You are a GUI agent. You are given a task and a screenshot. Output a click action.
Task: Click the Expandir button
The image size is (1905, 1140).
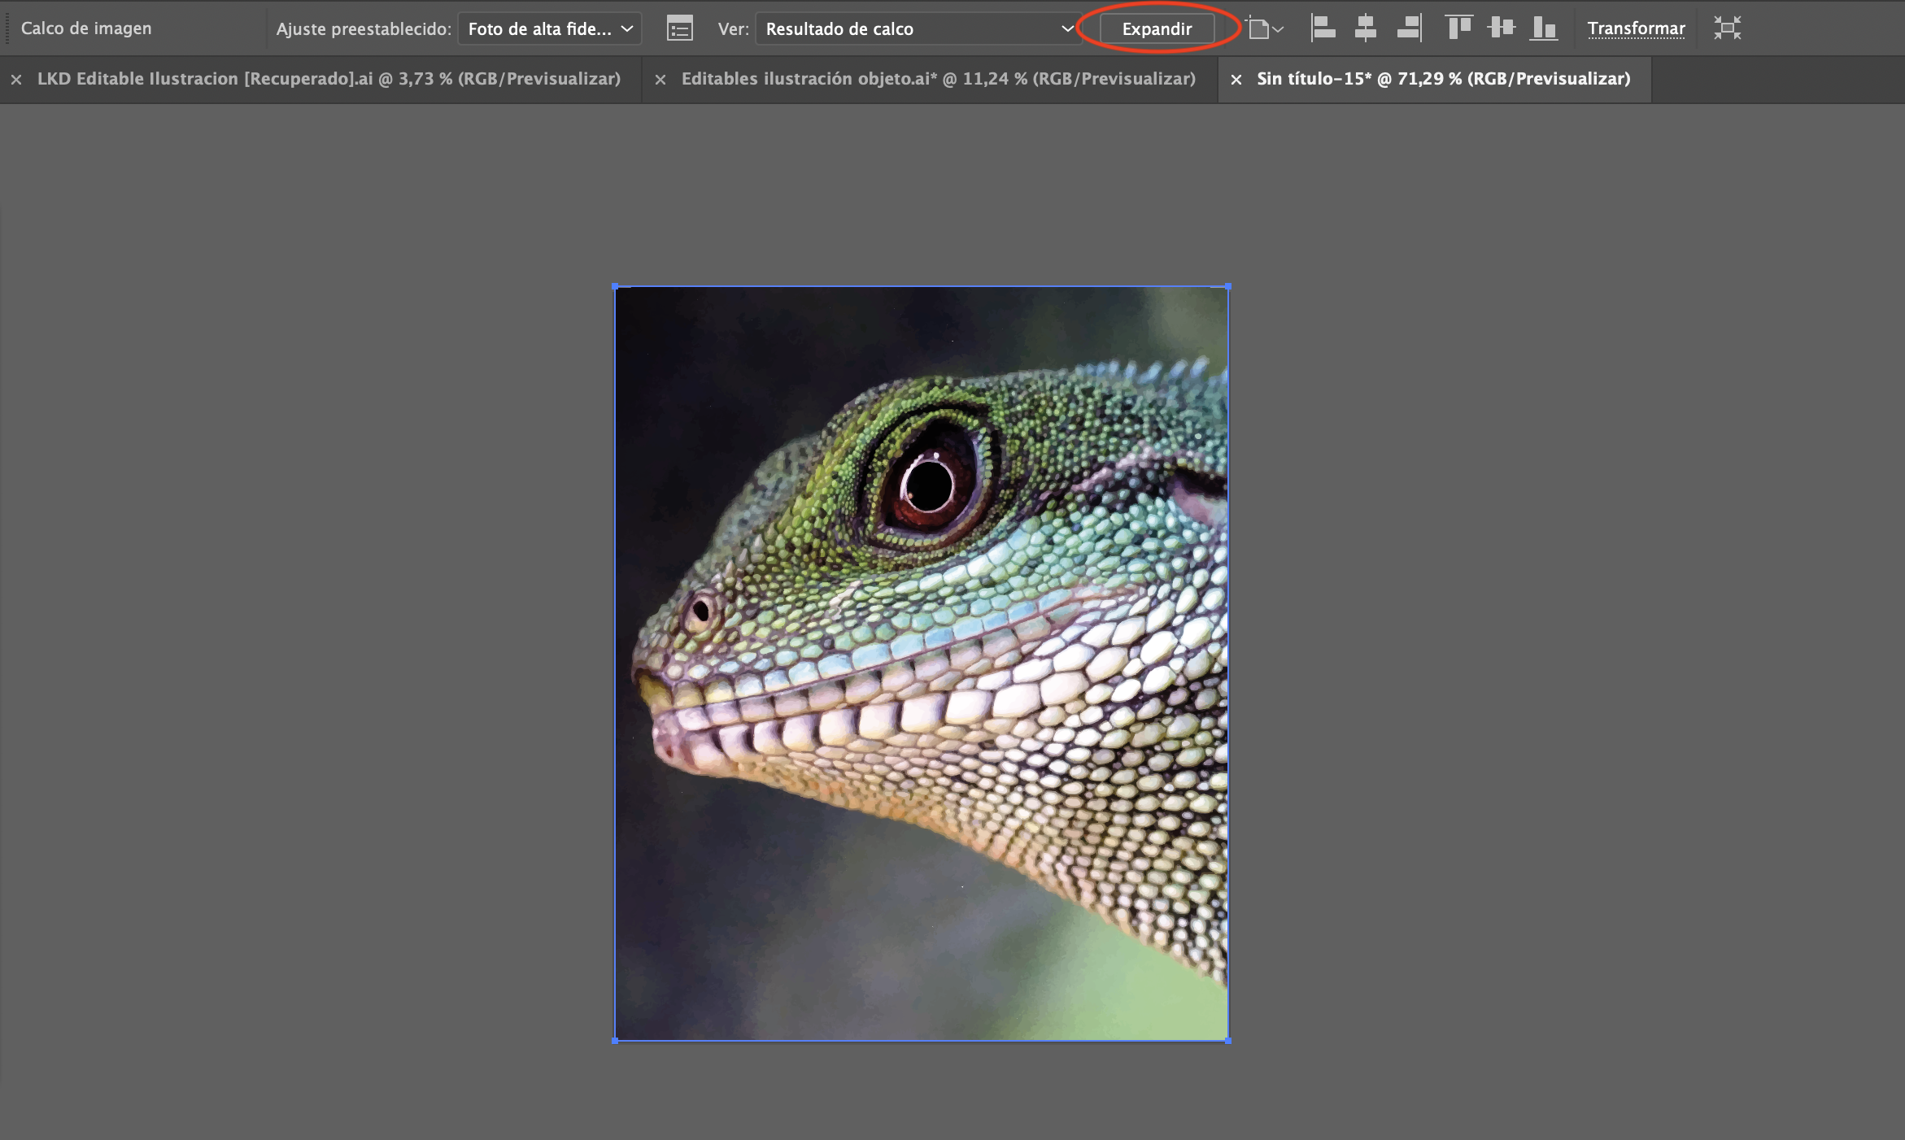[x=1157, y=28]
